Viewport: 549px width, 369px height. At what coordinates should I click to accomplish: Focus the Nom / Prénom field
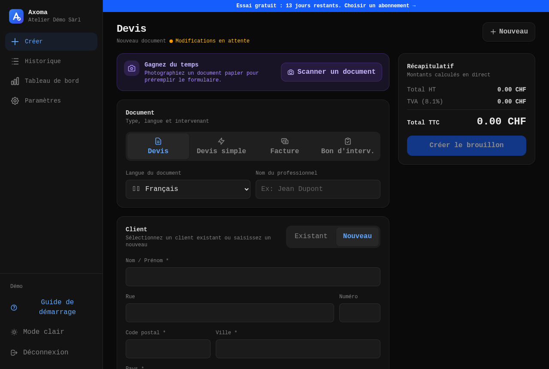point(253,277)
